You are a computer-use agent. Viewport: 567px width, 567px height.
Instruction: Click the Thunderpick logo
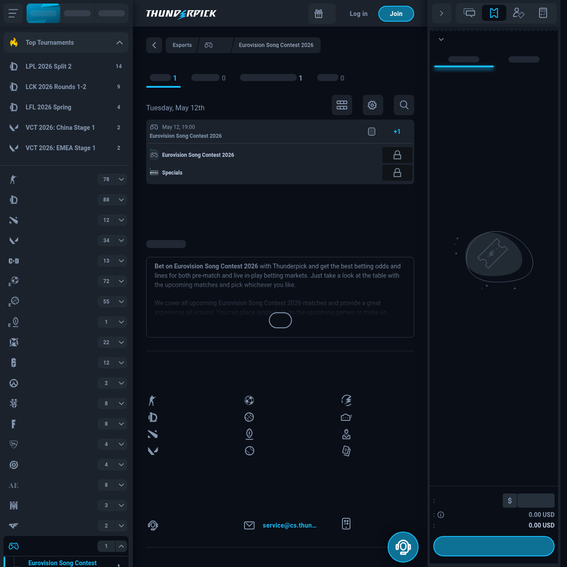tap(181, 14)
